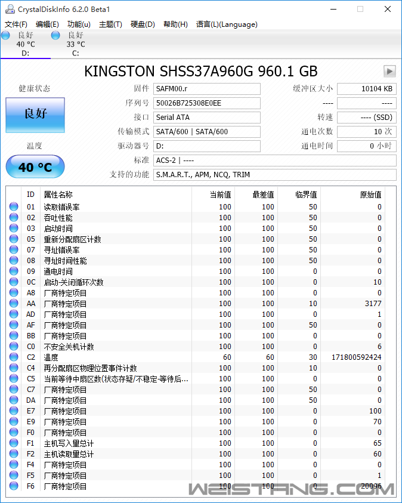
Task: Click status icon for 0C 启动-关闭循环次数
Action: pos(14,282)
